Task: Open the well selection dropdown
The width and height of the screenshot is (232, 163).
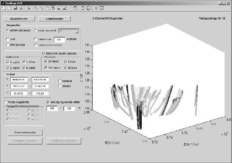Action: point(69,31)
